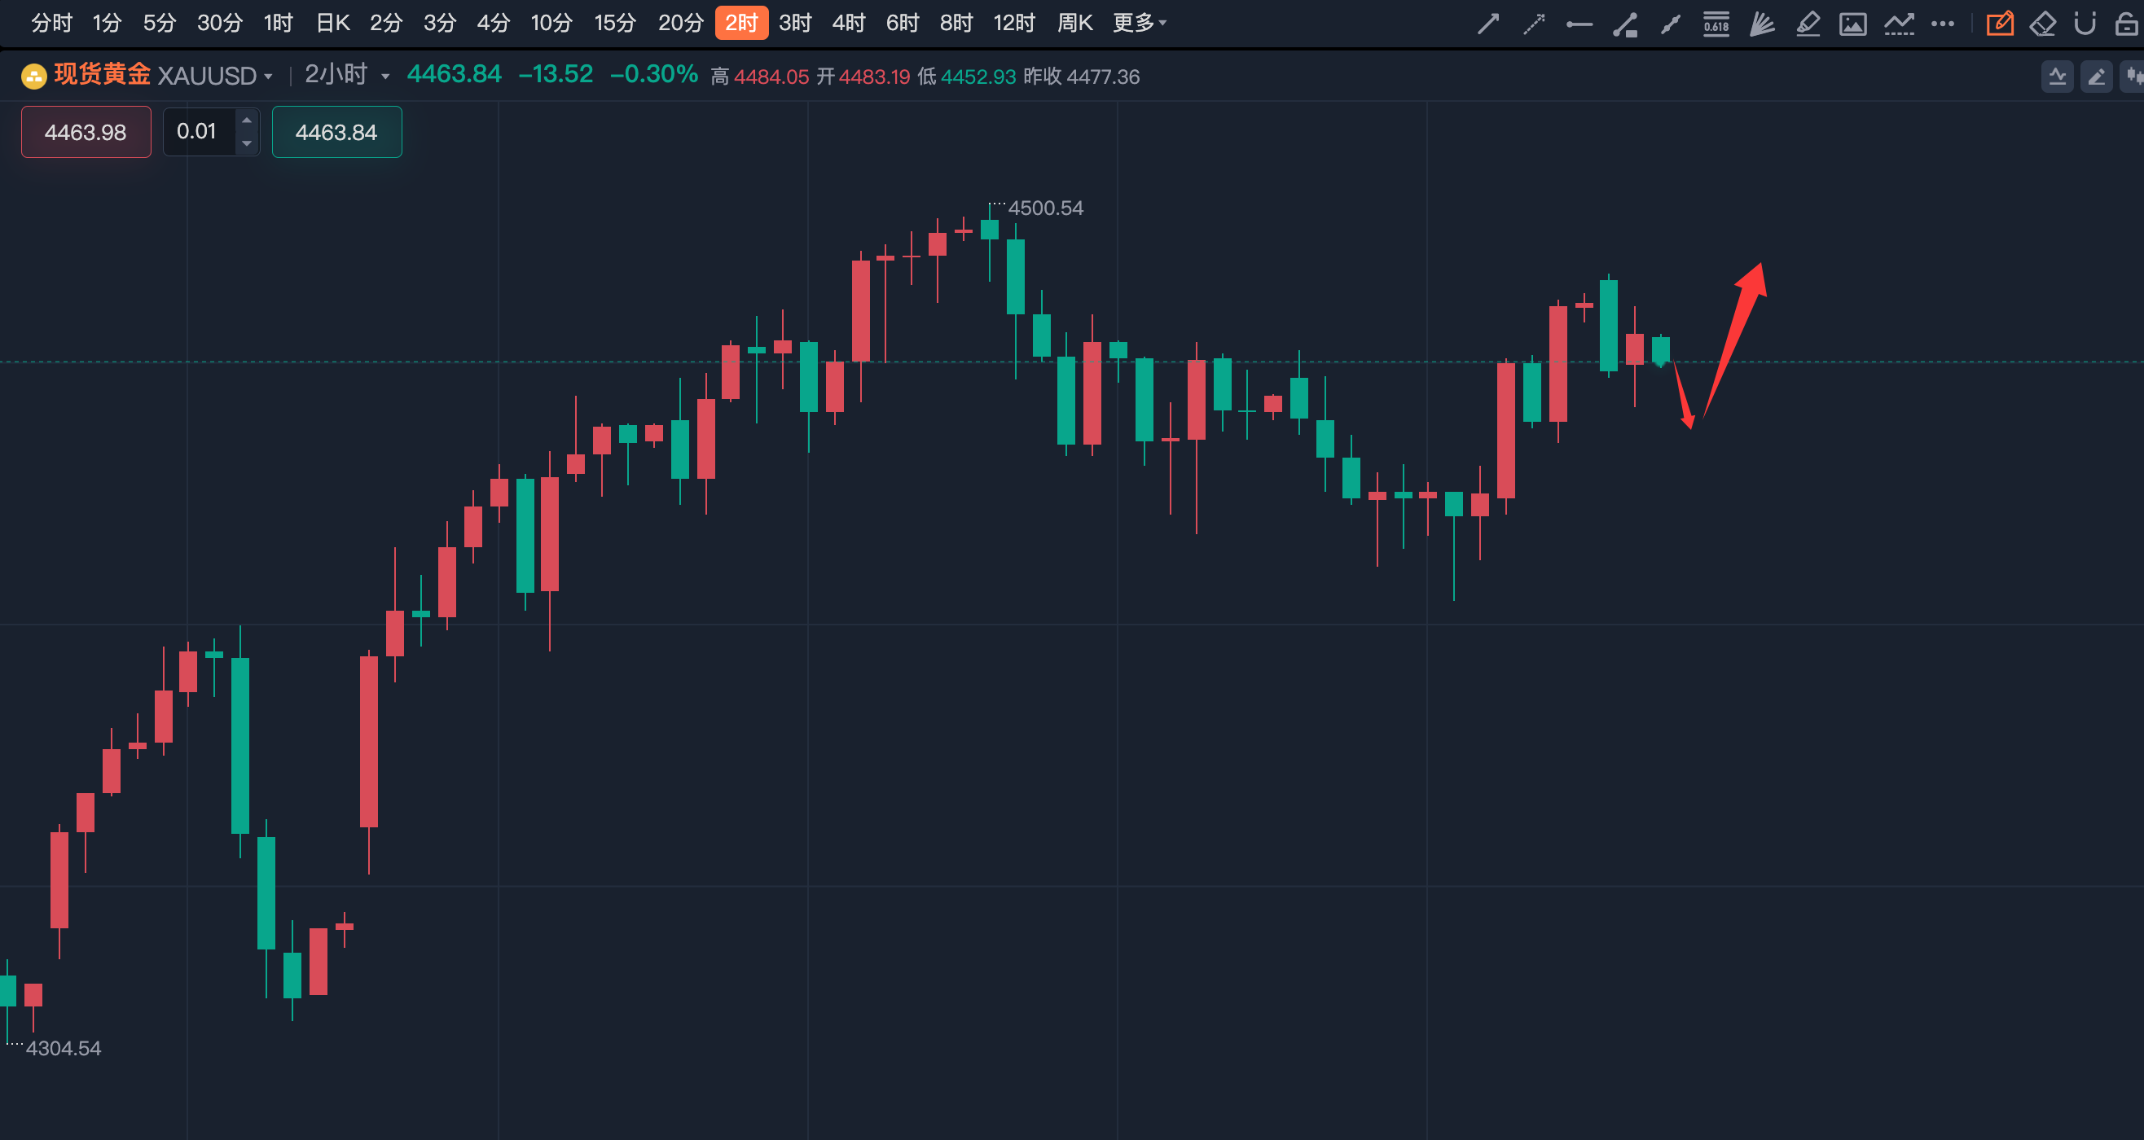
Task: Toggle the magnet snap mode
Action: (2085, 24)
